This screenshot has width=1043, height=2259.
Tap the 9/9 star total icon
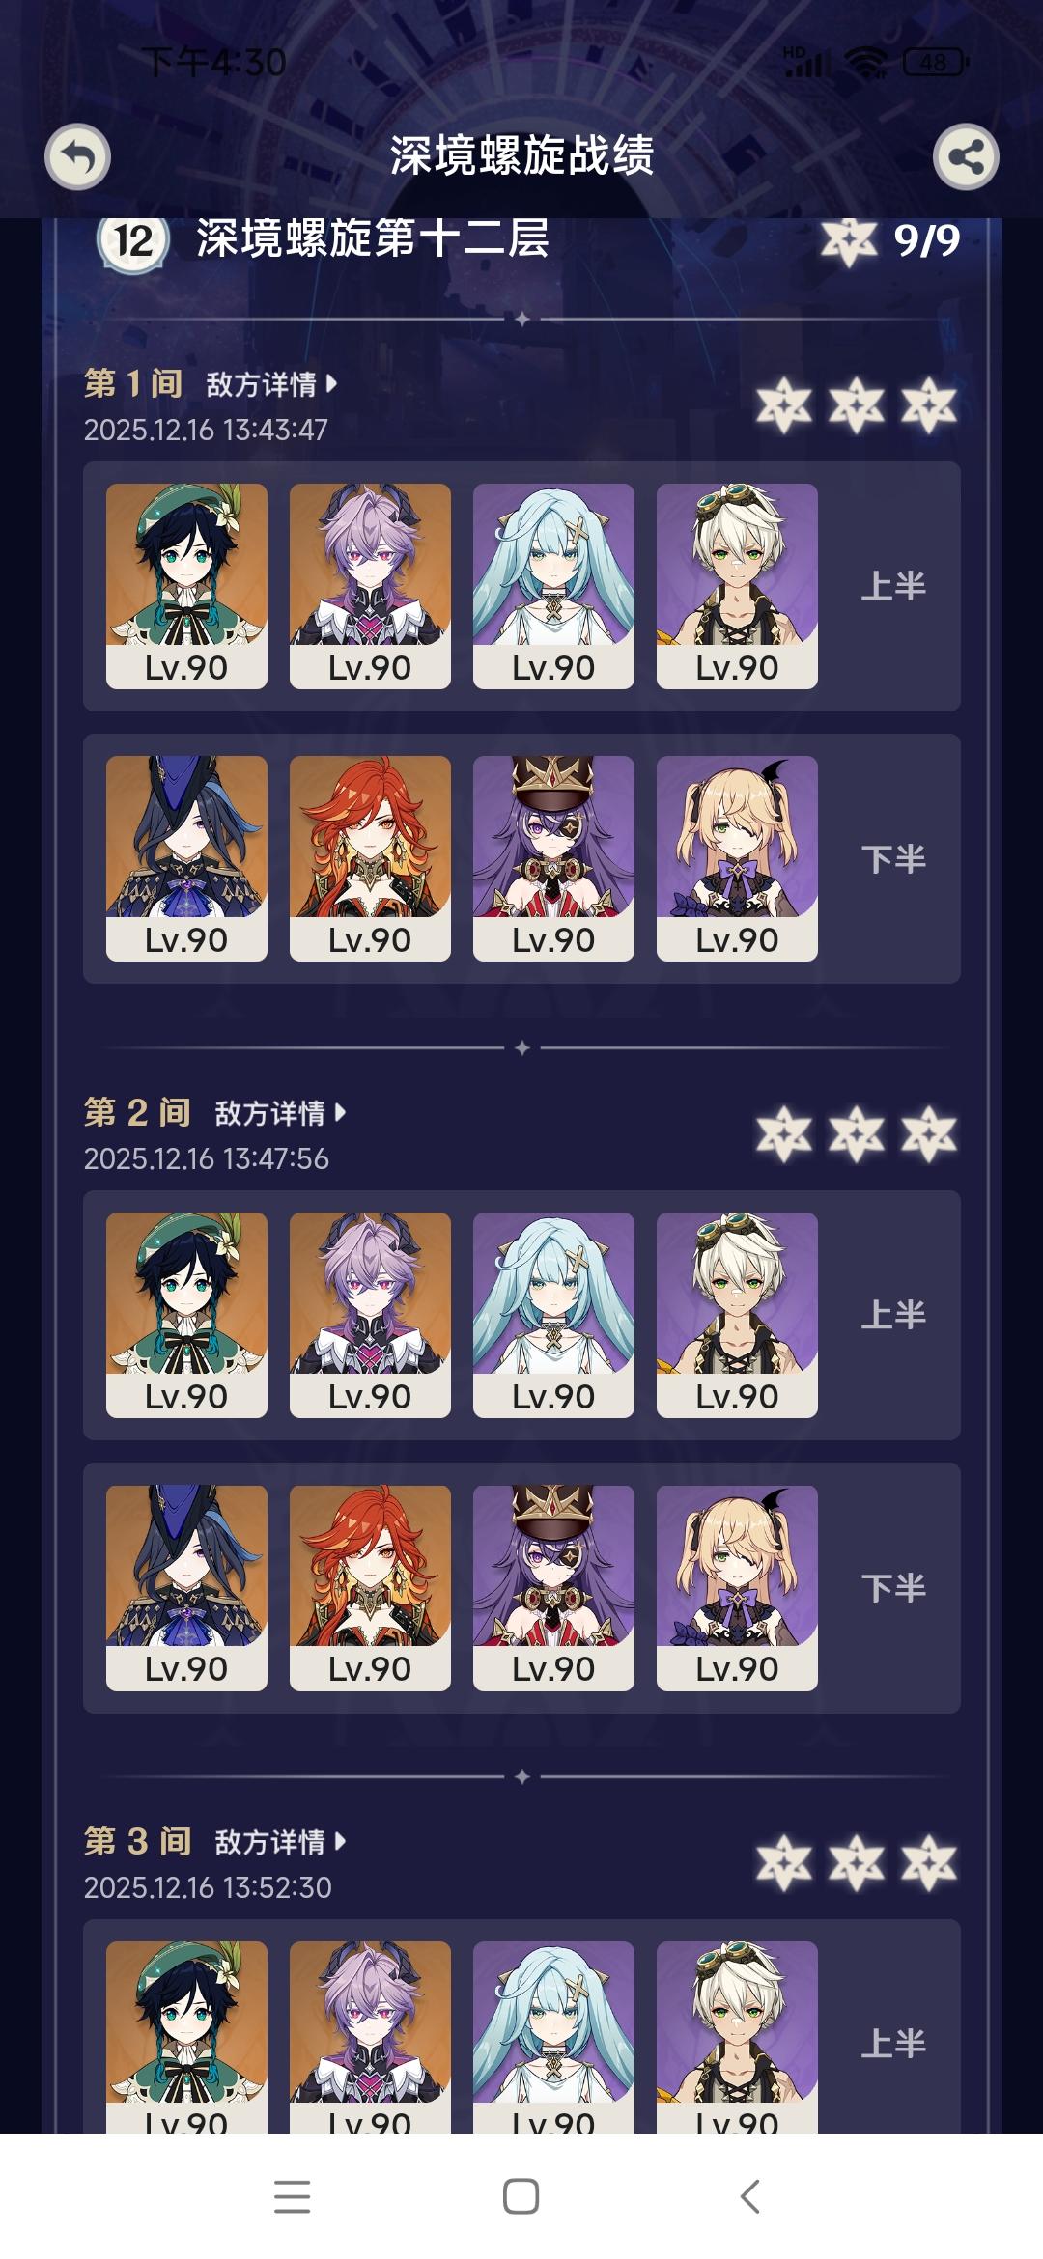849,241
